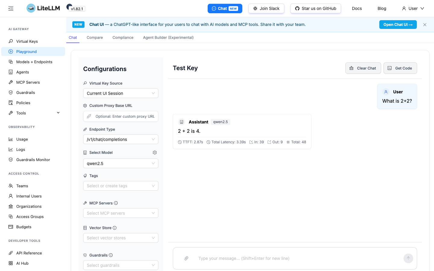Open the Tags selection dropdown
The width and height of the screenshot is (434, 271).
[x=121, y=186]
